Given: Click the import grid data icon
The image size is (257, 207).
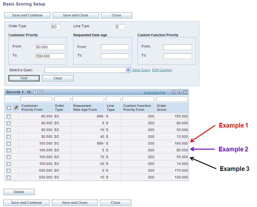Looking at the screenshot, I should 179,92.
